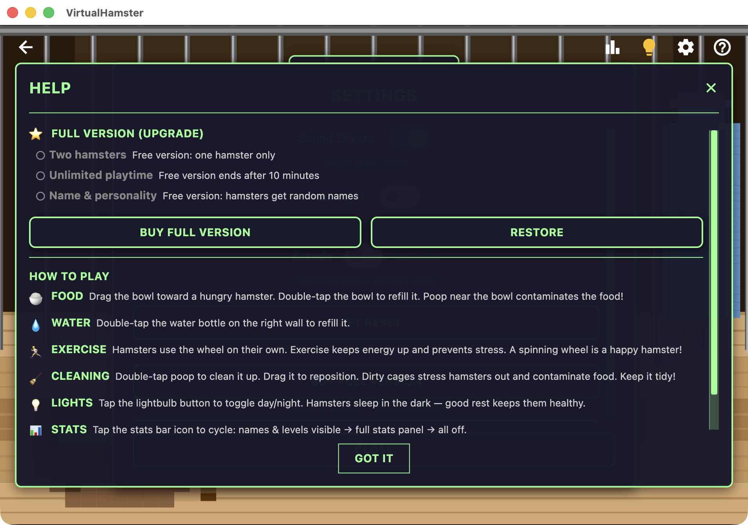The width and height of the screenshot is (748, 525).
Task: Select the Name & personality radio button
Action: pyautogui.click(x=41, y=196)
